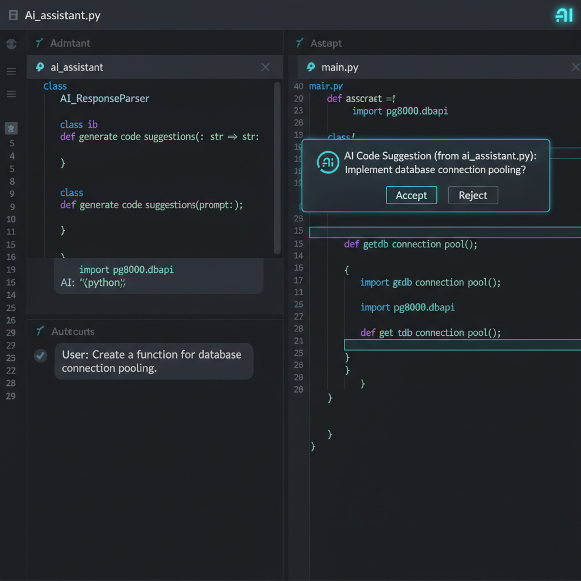Open the Autecurts panel header
Image resolution: width=581 pixels, height=581 pixels.
pos(73,331)
